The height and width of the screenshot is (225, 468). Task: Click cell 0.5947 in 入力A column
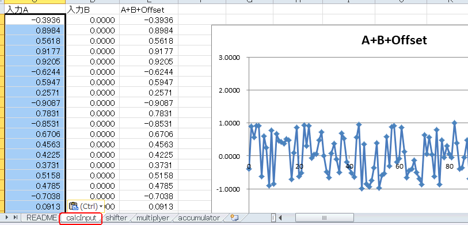click(x=35, y=82)
